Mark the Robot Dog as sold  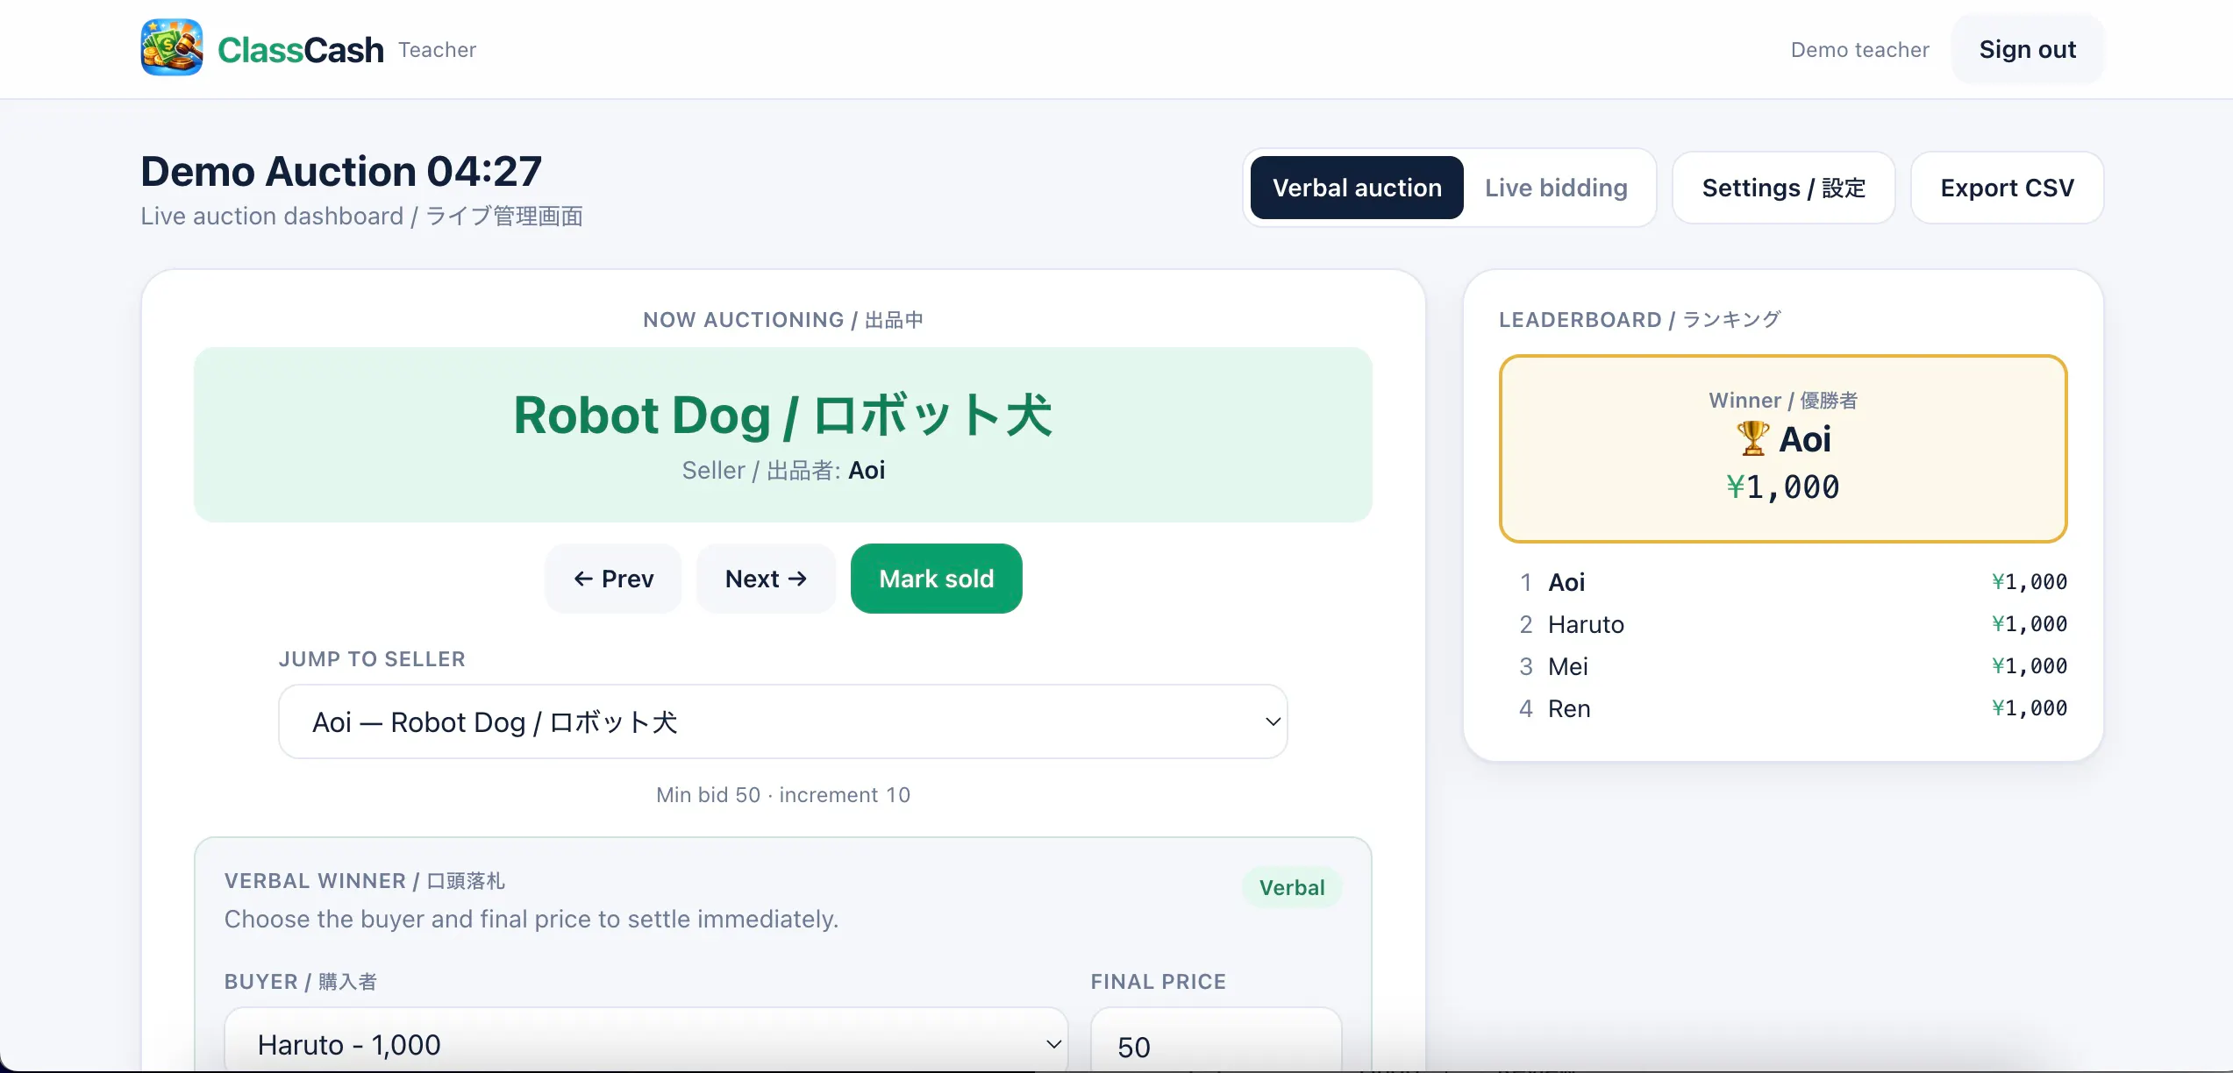pos(937,579)
